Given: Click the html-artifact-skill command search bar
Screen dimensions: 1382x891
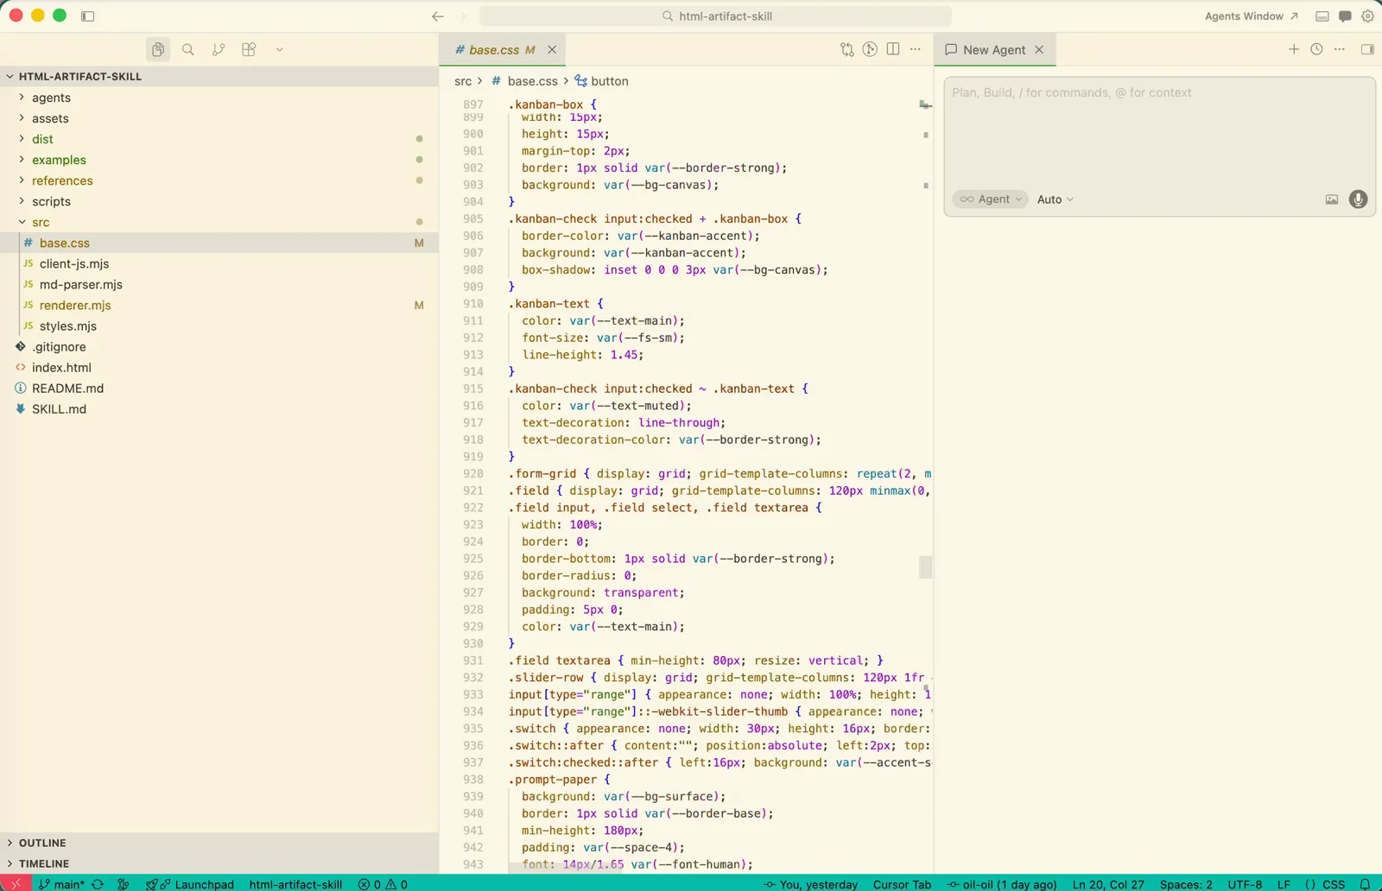Looking at the screenshot, I should [x=716, y=16].
